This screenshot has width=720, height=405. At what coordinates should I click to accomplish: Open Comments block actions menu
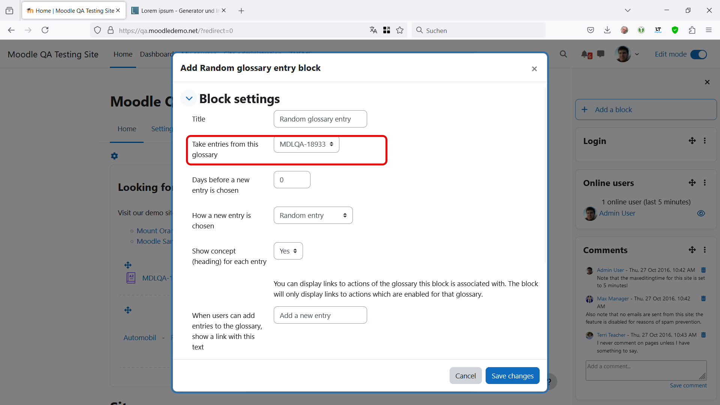coord(705,250)
